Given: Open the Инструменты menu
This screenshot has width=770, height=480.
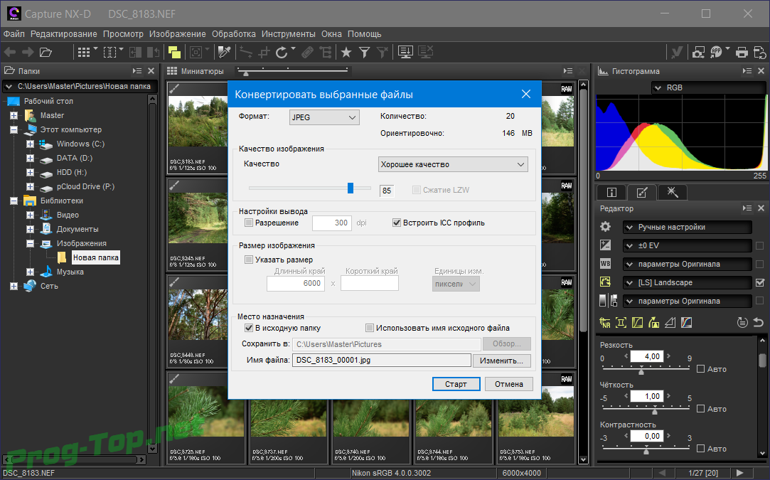Looking at the screenshot, I should (288, 33).
